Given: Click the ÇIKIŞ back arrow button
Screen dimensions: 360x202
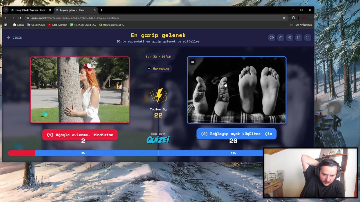Looking at the screenshot, I should pos(14,38).
